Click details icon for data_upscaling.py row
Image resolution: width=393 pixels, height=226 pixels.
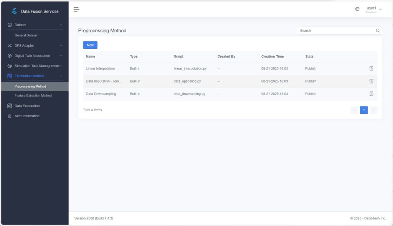(x=371, y=81)
